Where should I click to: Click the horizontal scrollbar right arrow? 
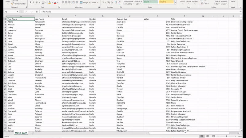tap(239, 133)
